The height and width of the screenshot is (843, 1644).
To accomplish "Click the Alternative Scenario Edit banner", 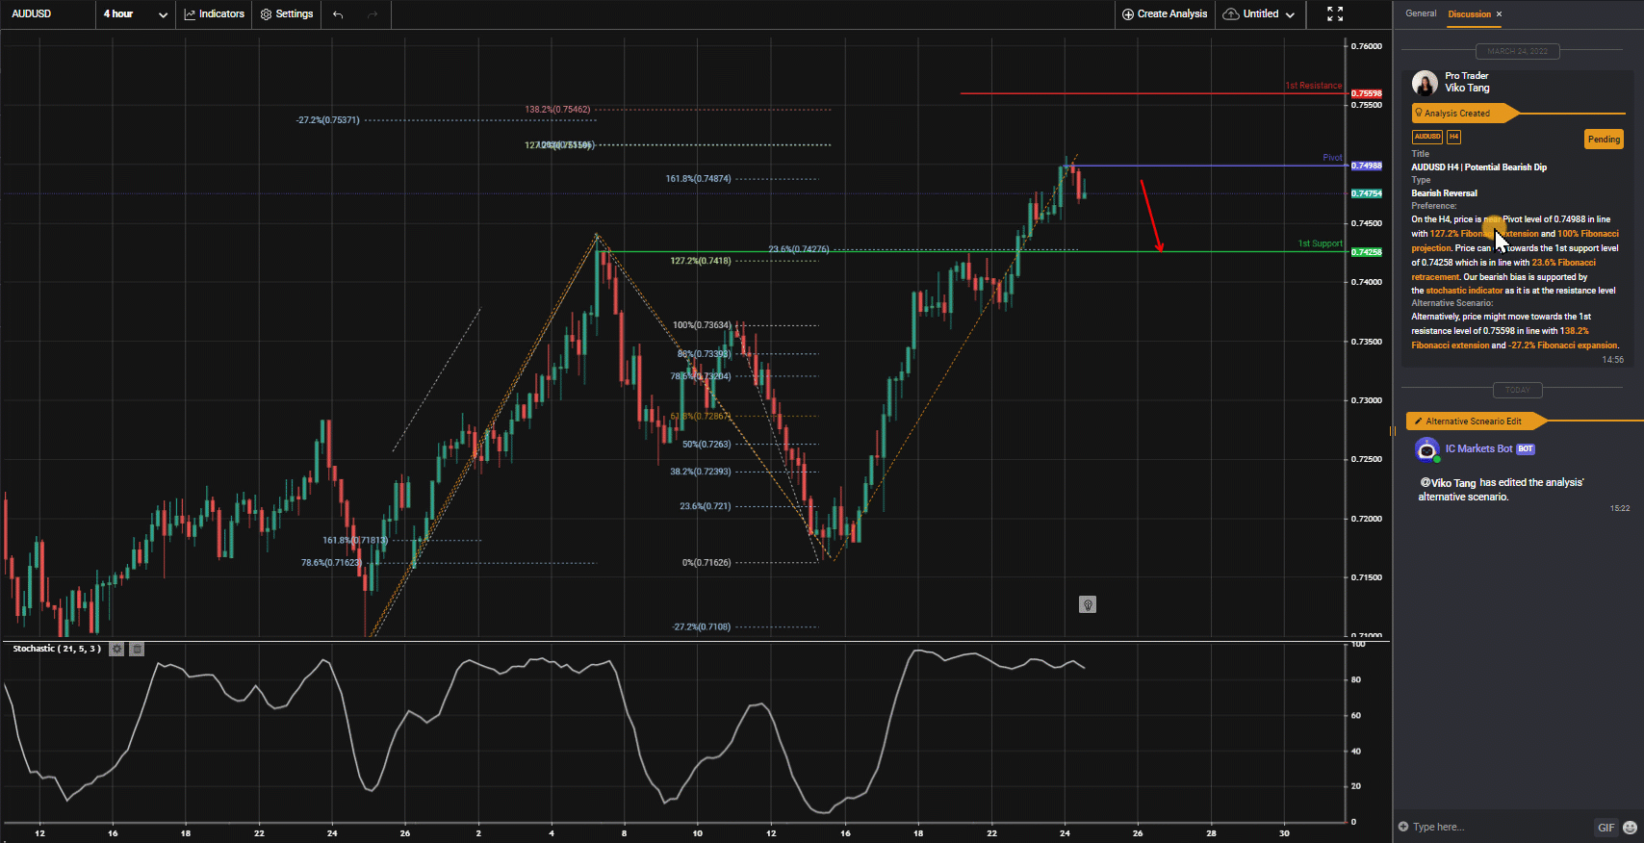I will coord(1476,421).
